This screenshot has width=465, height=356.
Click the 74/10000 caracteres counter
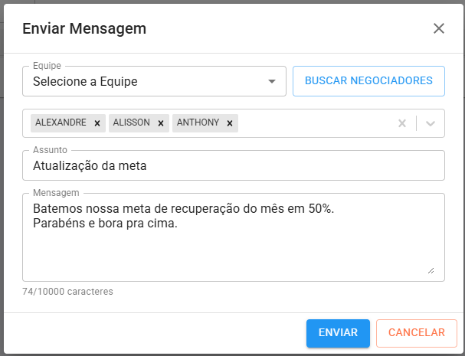pyautogui.click(x=67, y=292)
